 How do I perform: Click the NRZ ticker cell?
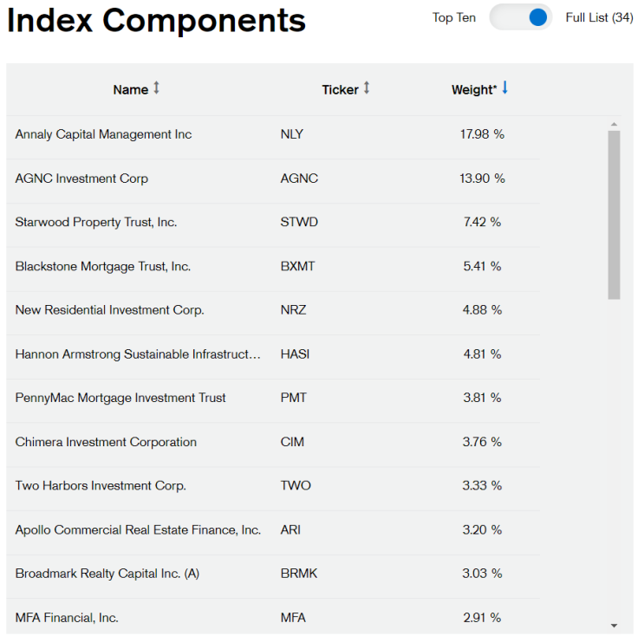point(294,310)
